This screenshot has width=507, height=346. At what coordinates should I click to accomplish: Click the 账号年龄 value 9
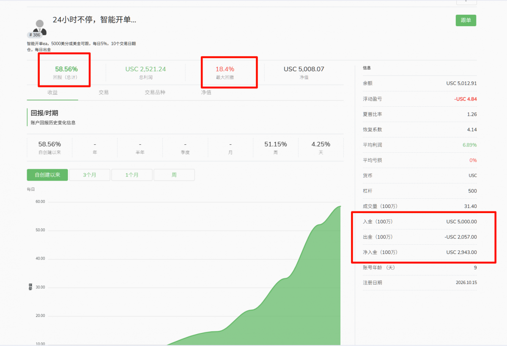(475, 268)
